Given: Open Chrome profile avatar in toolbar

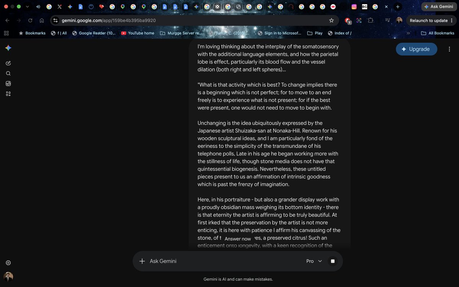Looking at the screenshot, I should coord(399,20).
